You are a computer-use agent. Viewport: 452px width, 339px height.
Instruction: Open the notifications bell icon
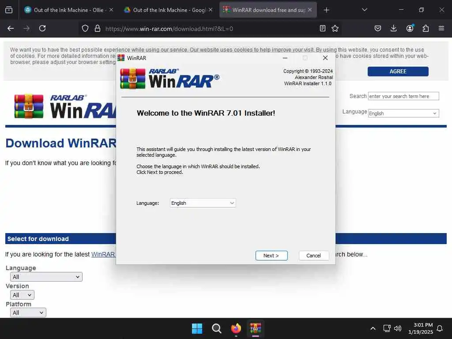pos(440,328)
